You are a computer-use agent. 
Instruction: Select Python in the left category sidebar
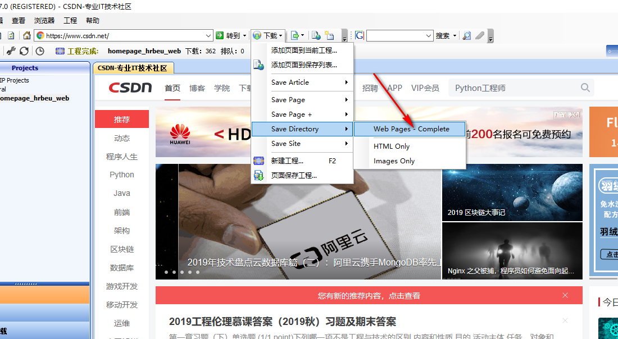pyautogui.click(x=121, y=175)
